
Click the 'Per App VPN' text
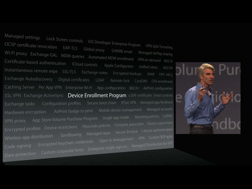click(x=50, y=87)
